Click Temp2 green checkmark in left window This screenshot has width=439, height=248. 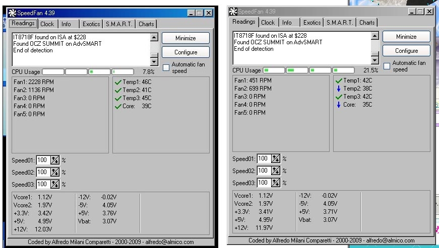click(x=118, y=90)
